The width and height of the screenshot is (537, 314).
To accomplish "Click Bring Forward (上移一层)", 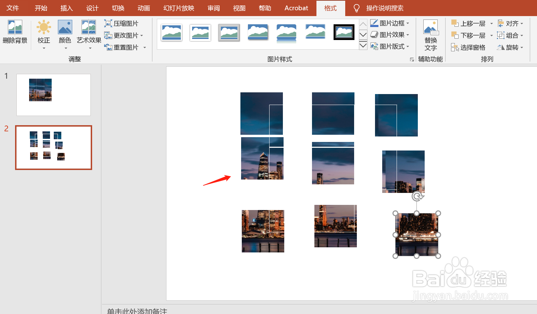I will click(469, 23).
